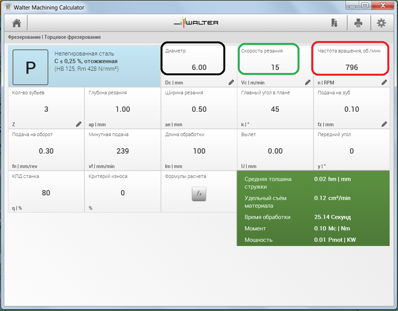Click the 'η | %' unit label

click(17, 208)
